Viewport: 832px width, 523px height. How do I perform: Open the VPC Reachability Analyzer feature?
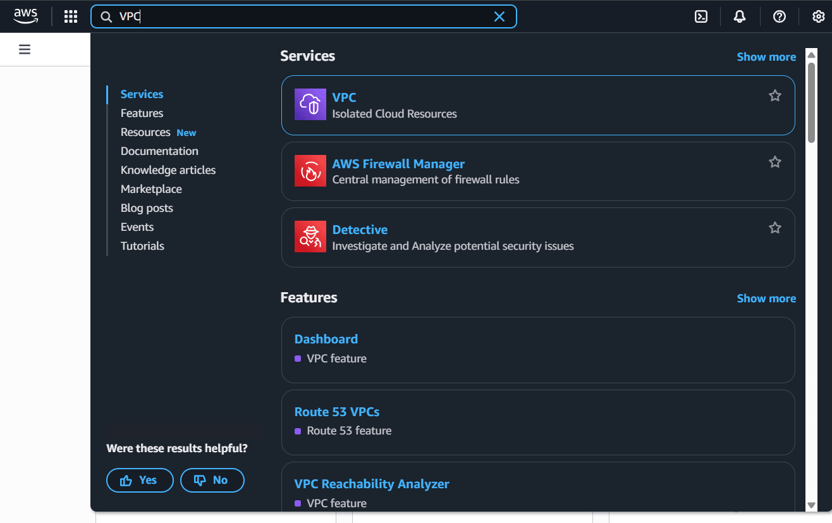[x=371, y=484]
